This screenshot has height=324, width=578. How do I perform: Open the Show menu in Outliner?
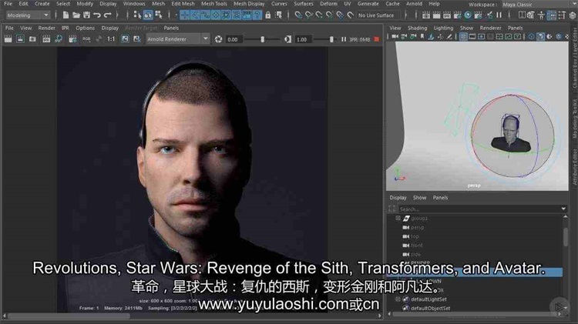click(x=419, y=198)
